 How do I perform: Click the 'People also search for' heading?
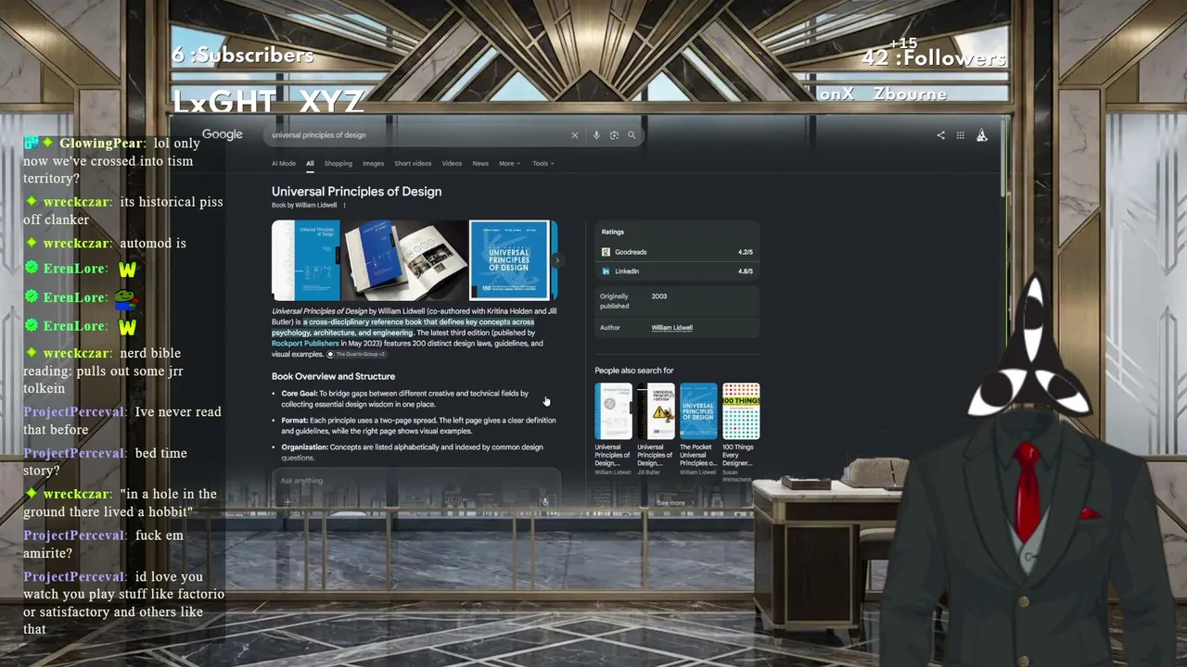click(634, 371)
